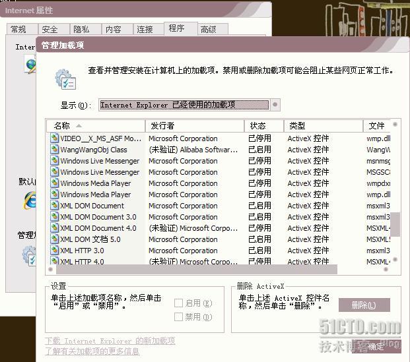
Task: Switch to the 高级 tab
Action: (213, 29)
